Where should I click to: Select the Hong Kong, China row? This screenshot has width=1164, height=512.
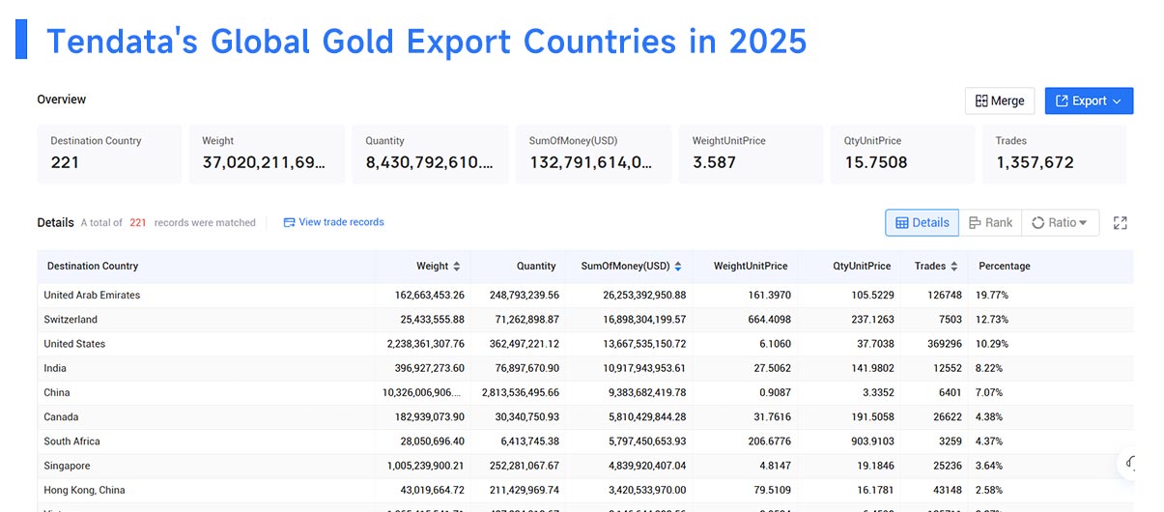[x=585, y=490]
